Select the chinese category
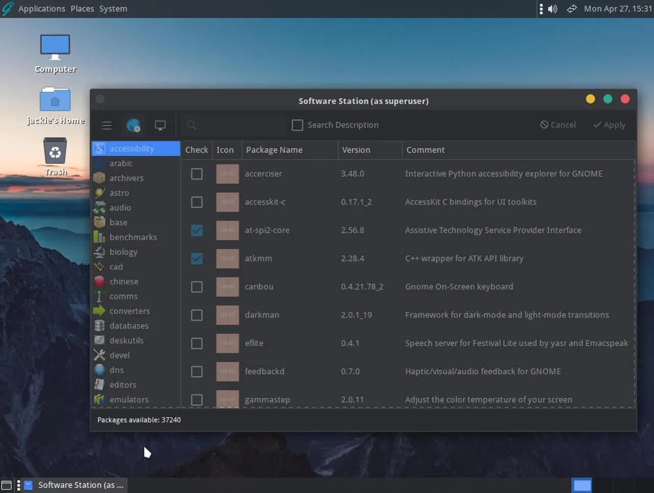654x493 pixels. click(x=136, y=281)
